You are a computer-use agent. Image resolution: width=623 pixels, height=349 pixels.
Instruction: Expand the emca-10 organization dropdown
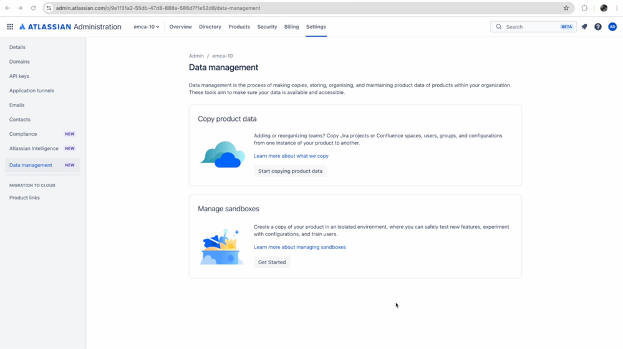point(146,27)
